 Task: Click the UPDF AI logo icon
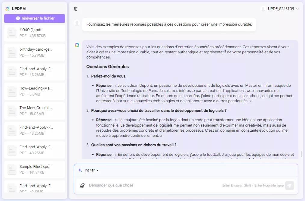8,8
